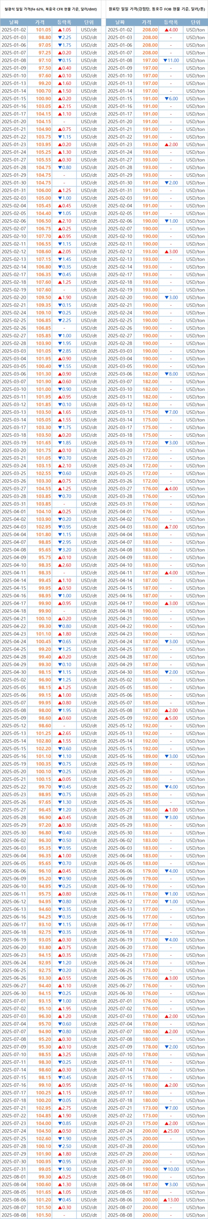Select the 날짜 header in iron ore table
Screen dimensions: 208x1219
[x=14, y=22]
